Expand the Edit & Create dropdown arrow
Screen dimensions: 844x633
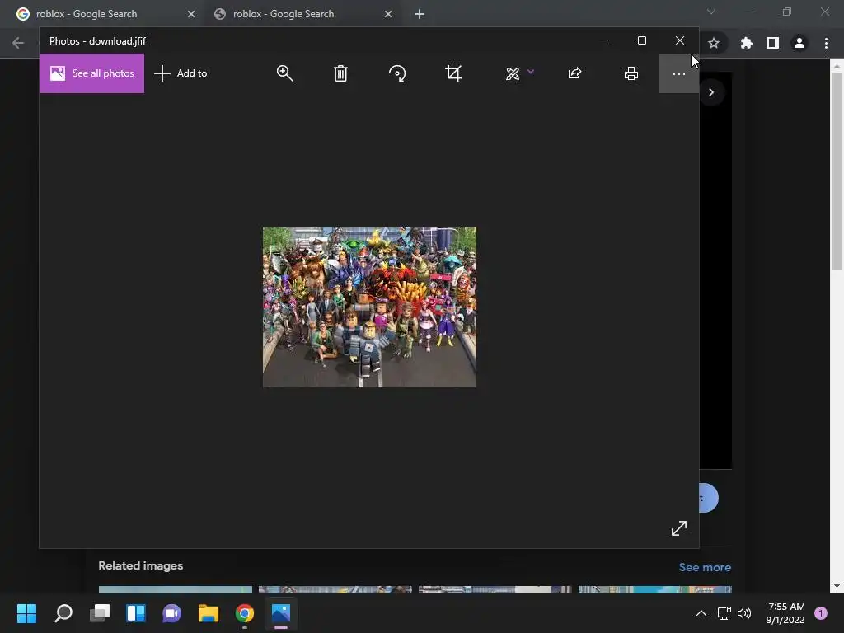tap(531, 71)
